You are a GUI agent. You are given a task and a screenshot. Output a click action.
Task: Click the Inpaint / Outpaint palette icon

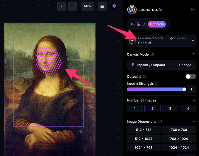click(x=133, y=65)
